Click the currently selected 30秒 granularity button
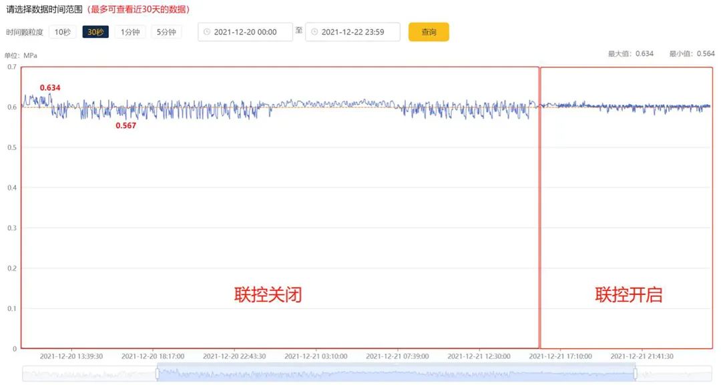The height and width of the screenshot is (385, 721). (x=95, y=31)
